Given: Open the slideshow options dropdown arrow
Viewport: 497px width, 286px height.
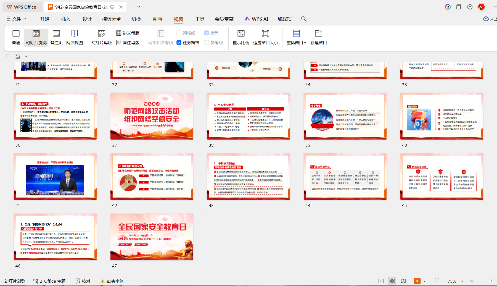Looking at the screenshot, I should click(x=424, y=281).
